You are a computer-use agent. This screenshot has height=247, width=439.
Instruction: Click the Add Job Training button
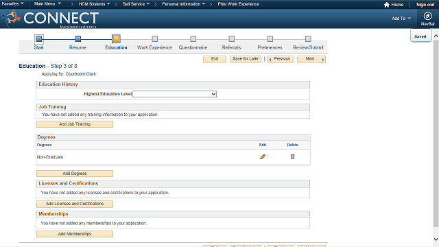[x=75, y=124]
